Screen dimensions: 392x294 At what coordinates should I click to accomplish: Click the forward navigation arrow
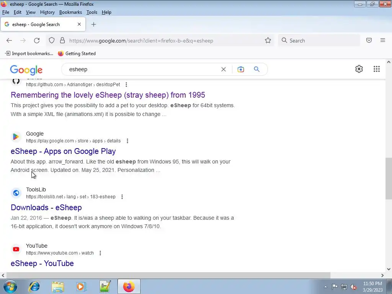tap(23, 41)
